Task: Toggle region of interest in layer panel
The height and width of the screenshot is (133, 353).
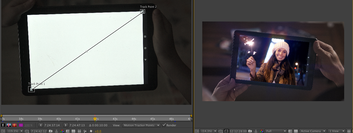Action: coord(68,131)
